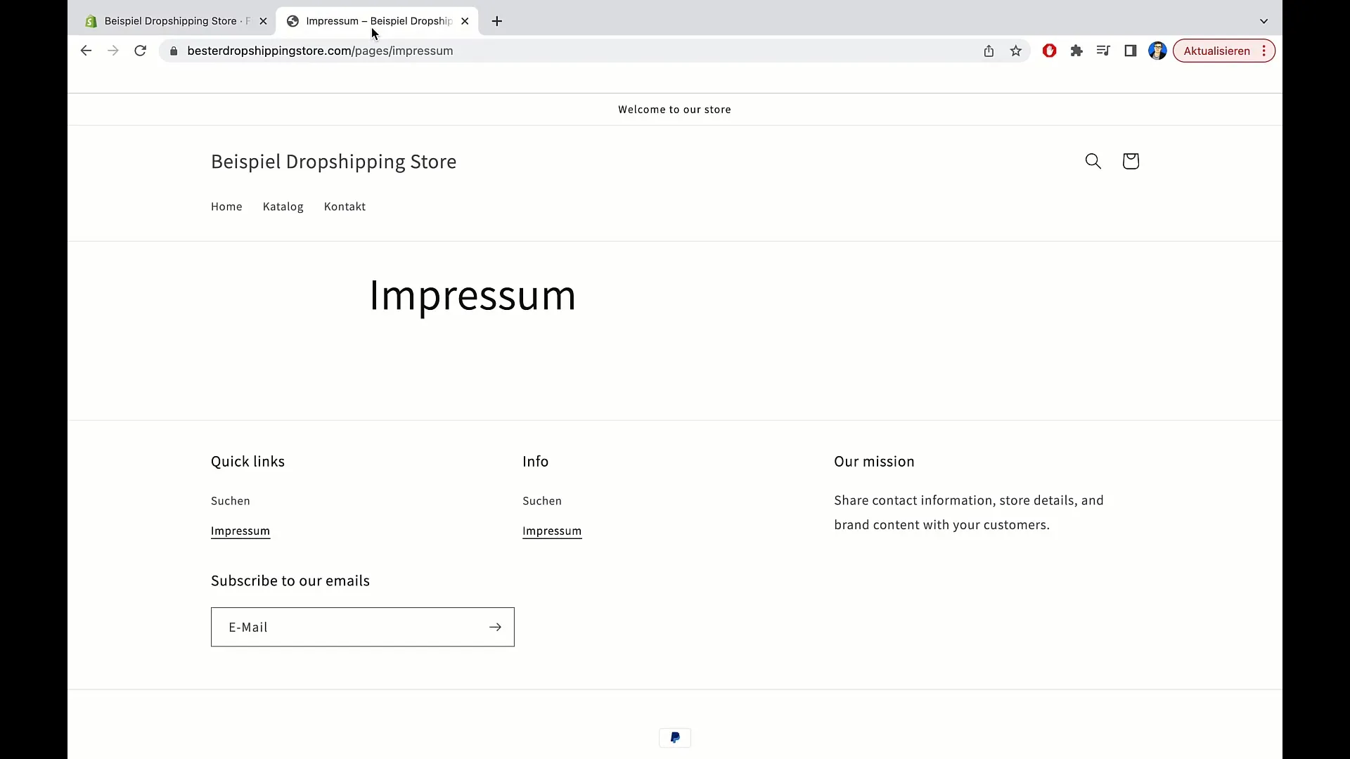Image resolution: width=1350 pixels, height=759 pixels.
Task: Click the Beispiel Dropshipping Store title link
Action: [x=334, y=162]
